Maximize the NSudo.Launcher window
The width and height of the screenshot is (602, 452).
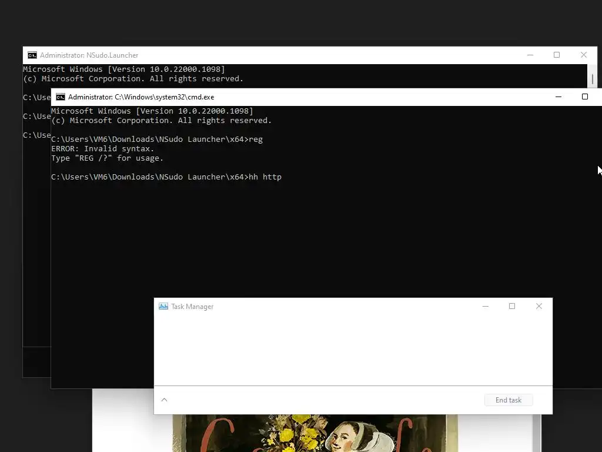click(557, 55)
